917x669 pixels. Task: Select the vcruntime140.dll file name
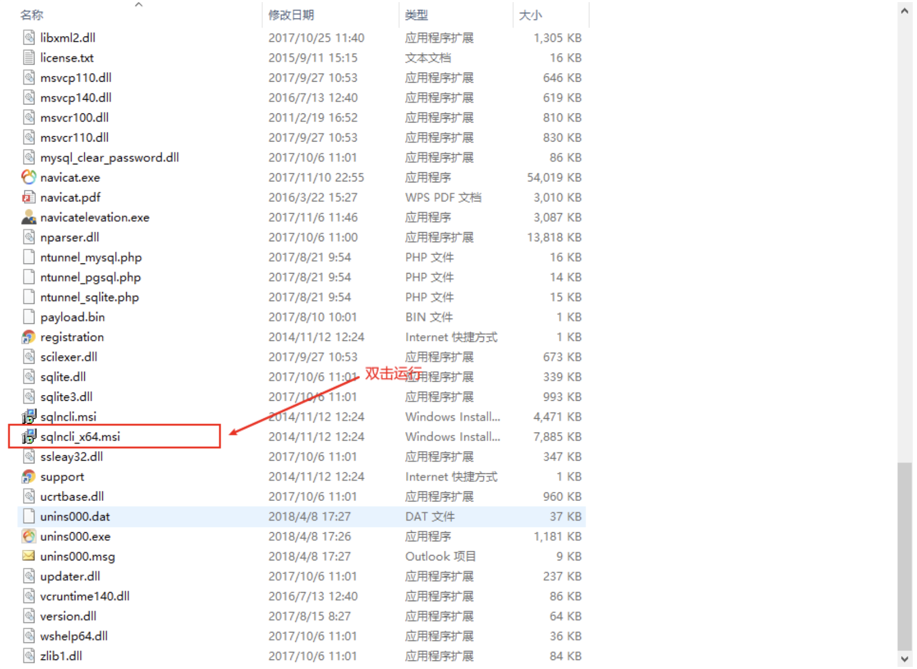[x=85, y=596]
